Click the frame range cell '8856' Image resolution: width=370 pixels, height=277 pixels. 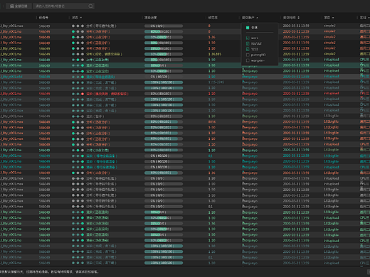pos(212,122)
